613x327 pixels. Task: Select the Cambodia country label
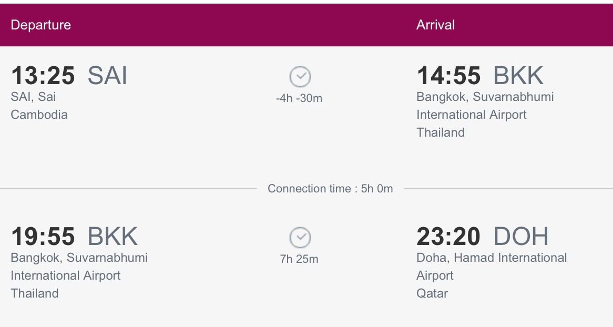pos(39,115)
